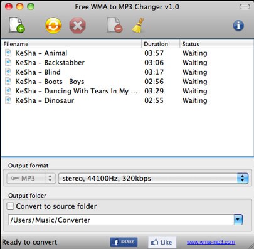Click the Add file icon
Viewport: 254px width, 249px height.
17,25
